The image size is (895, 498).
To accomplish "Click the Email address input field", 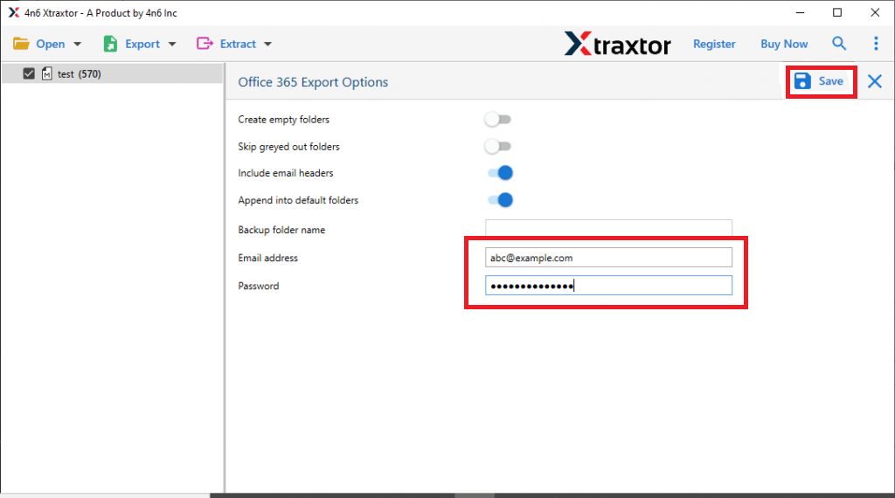I will tap(608, 257).
